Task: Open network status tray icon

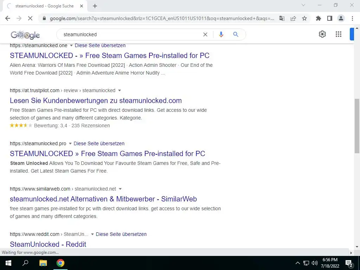Action: [x=306, y=263]
